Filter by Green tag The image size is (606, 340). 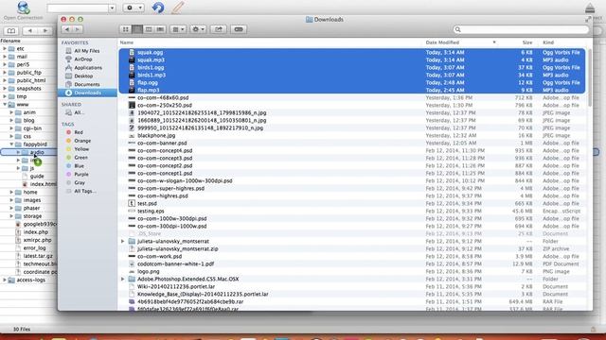(x=80, y=158)
